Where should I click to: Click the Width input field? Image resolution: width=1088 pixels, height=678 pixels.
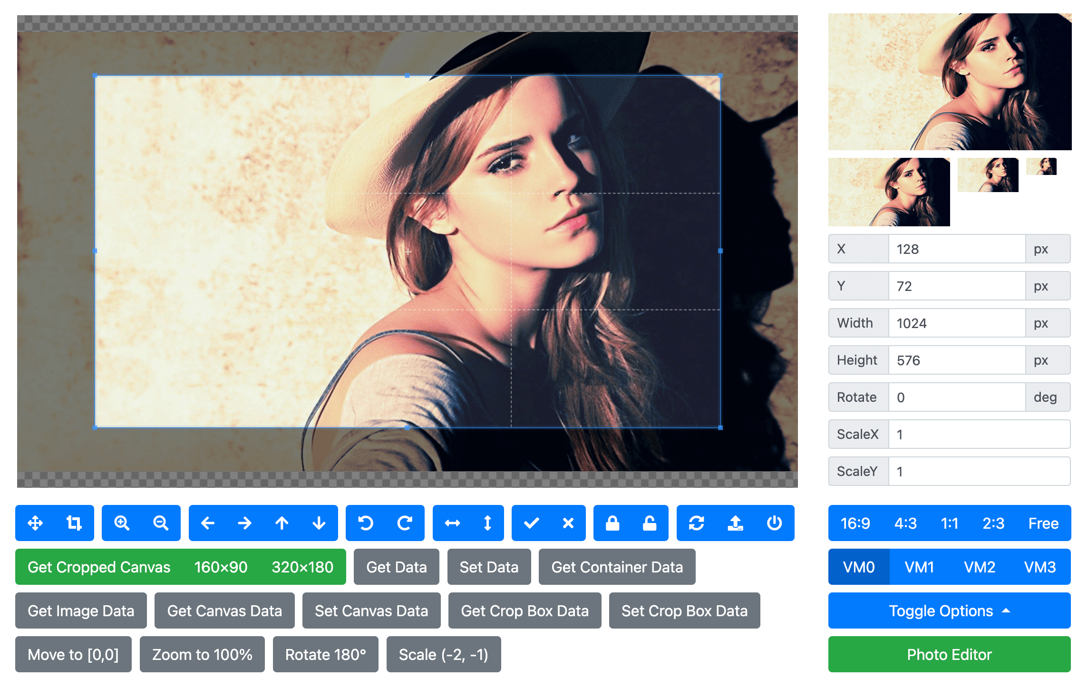pyautogui.click(x=956, y=323)
